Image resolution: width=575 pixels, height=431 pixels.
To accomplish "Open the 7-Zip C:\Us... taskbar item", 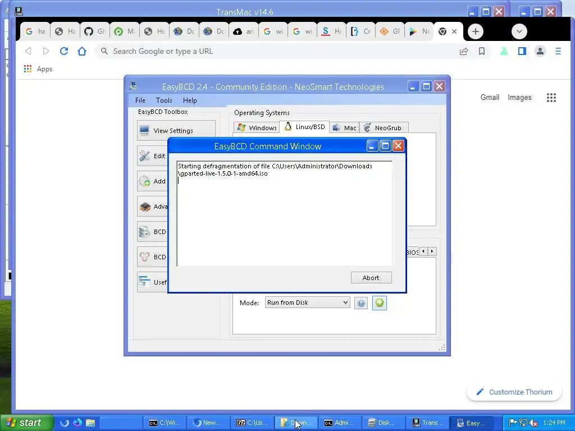I will click(x=252, y=423).
